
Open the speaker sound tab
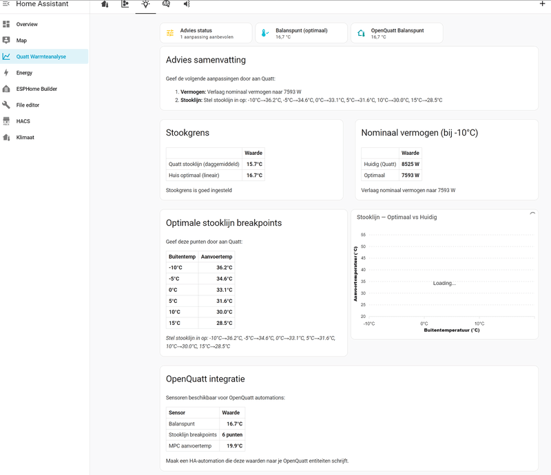(x=187, y=4)
